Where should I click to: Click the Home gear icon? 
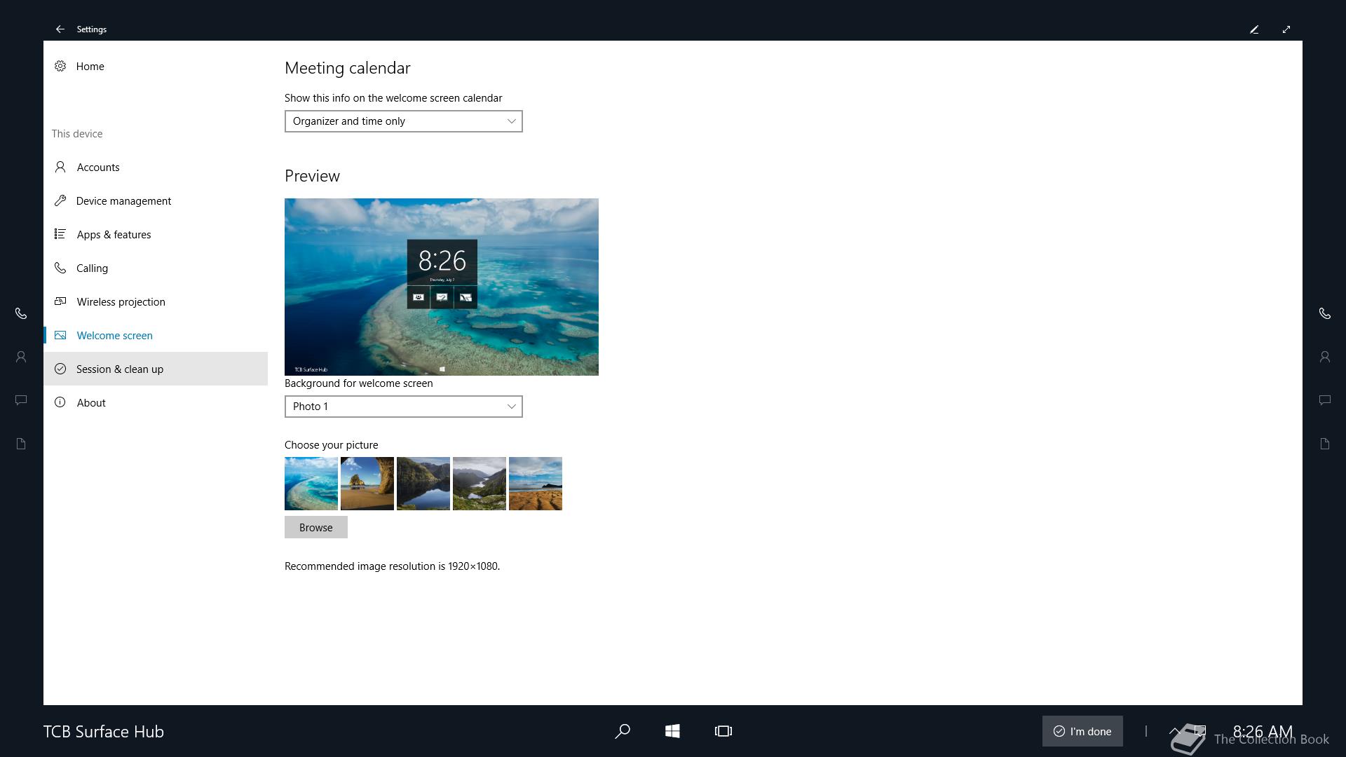(x=60, y=66)
